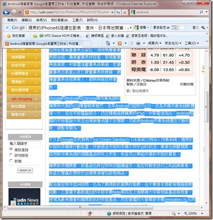The height and width of the screenshot is (220, 213).
Task: Click the Internet Explorer logo in title bar
Action: pos(5,4)
